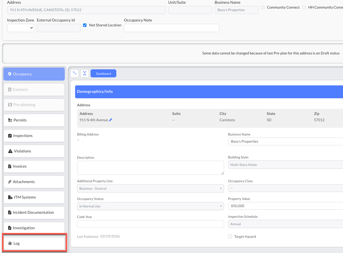Image resolution: width=343 pixels, height=253 pixels.
Task: Click the pencil edit icon beside 911 N 4th Avenue
Action: click(x=111, y=120)
